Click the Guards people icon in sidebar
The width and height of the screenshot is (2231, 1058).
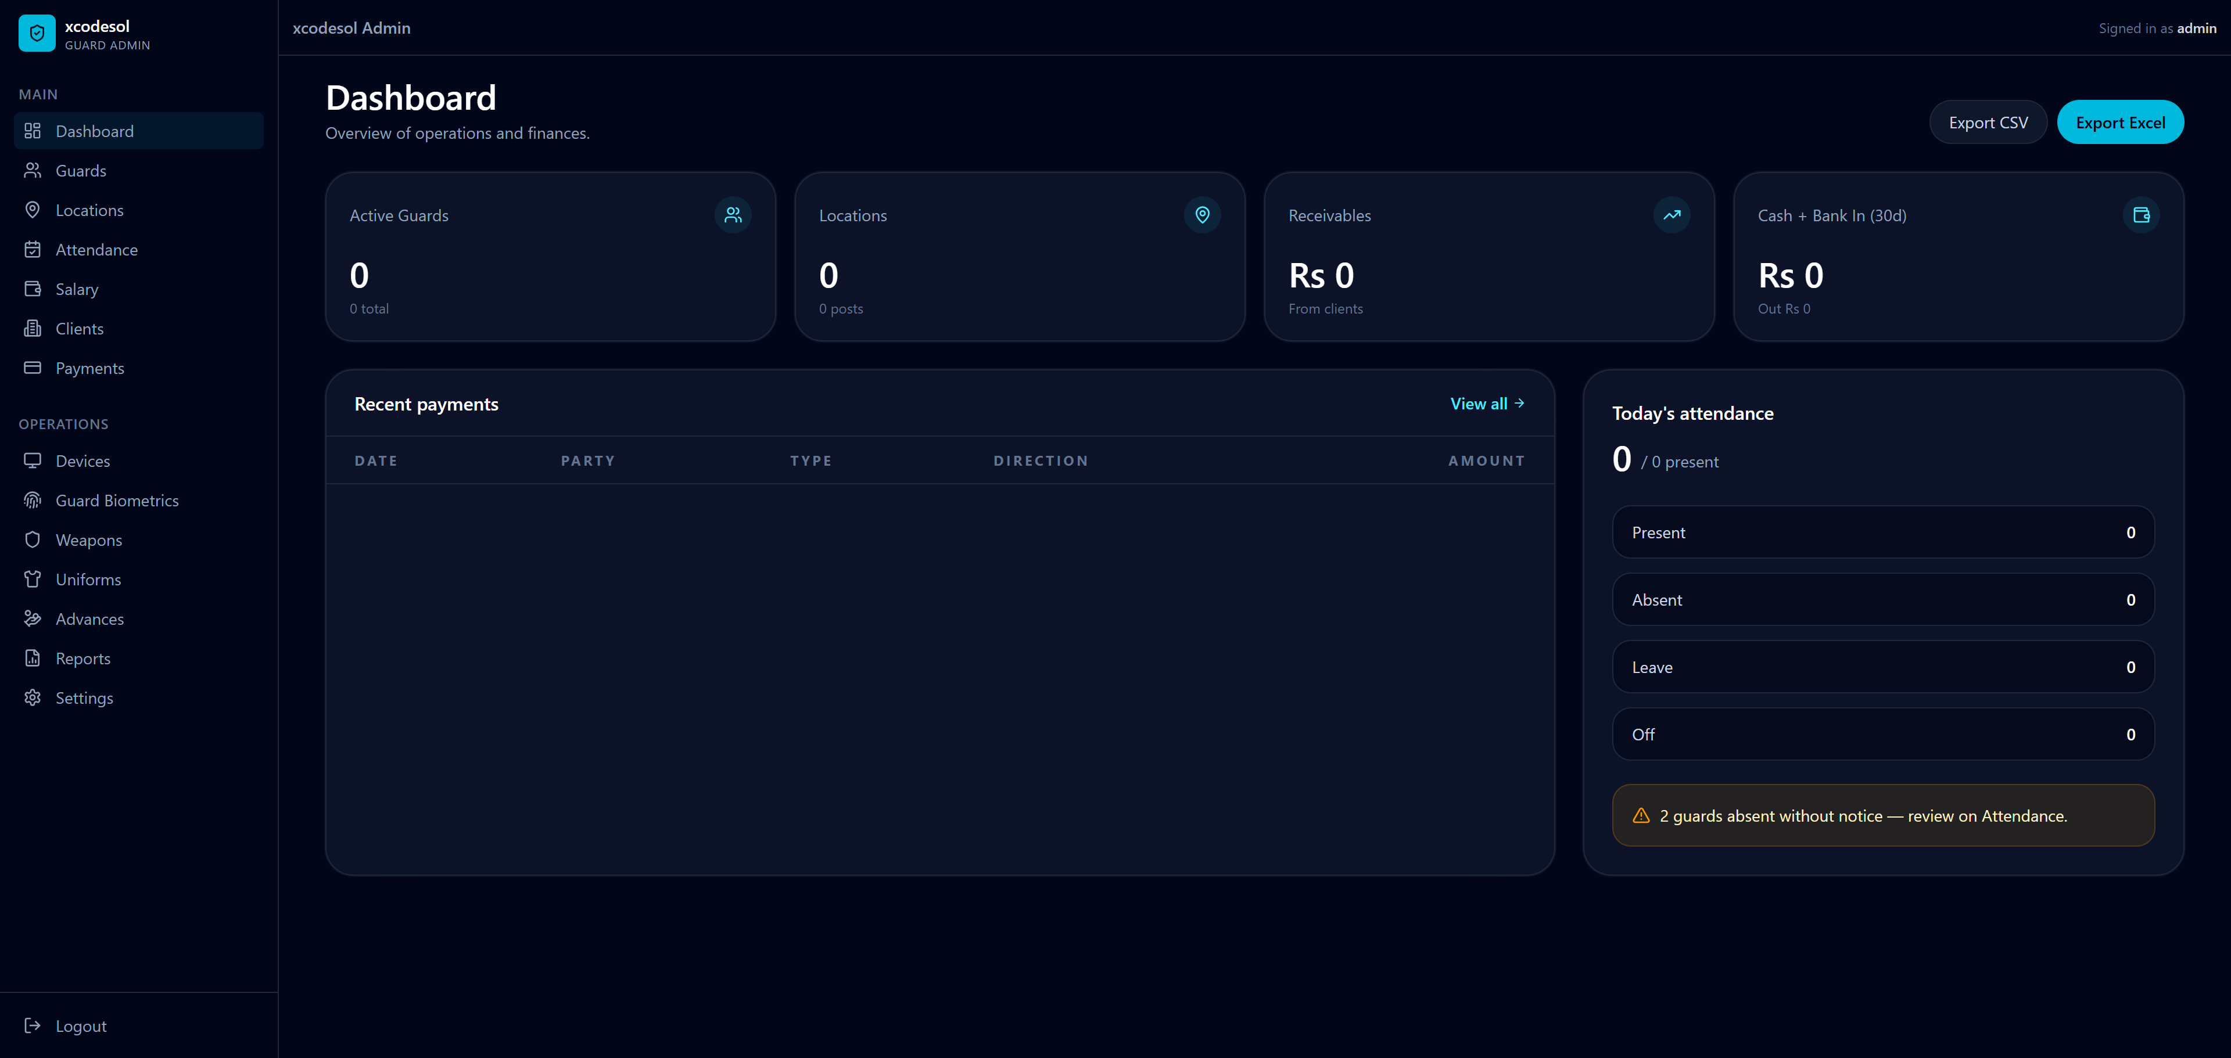pos(33,171)
